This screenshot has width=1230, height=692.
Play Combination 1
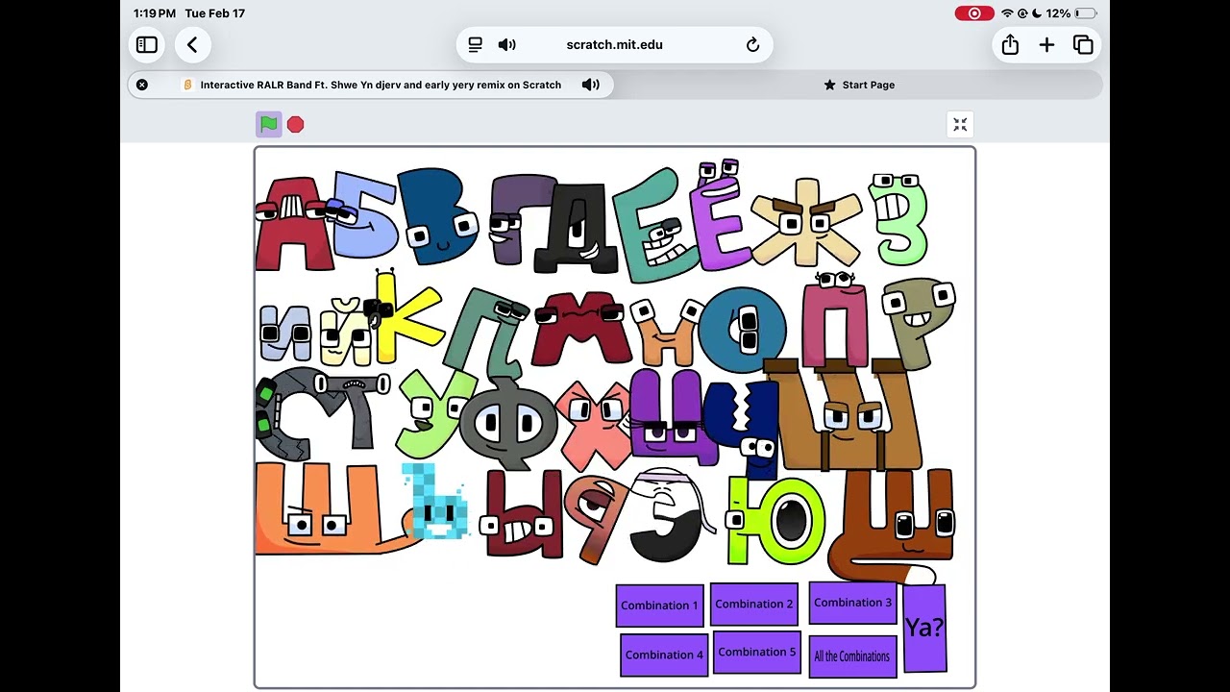pos(659,605)
